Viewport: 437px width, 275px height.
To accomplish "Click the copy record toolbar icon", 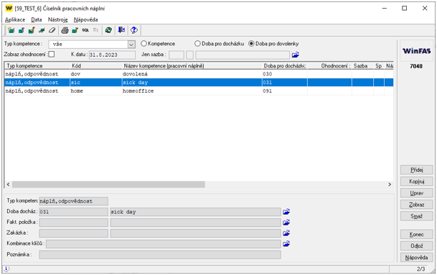I will coord(22,30).
